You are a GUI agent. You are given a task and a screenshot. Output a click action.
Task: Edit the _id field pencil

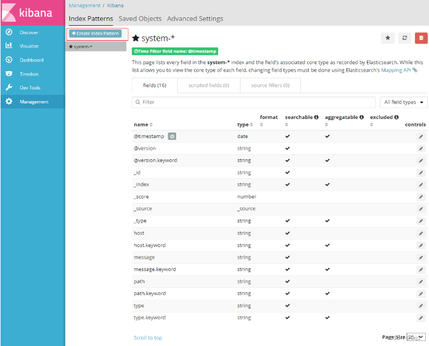point(421,173)
